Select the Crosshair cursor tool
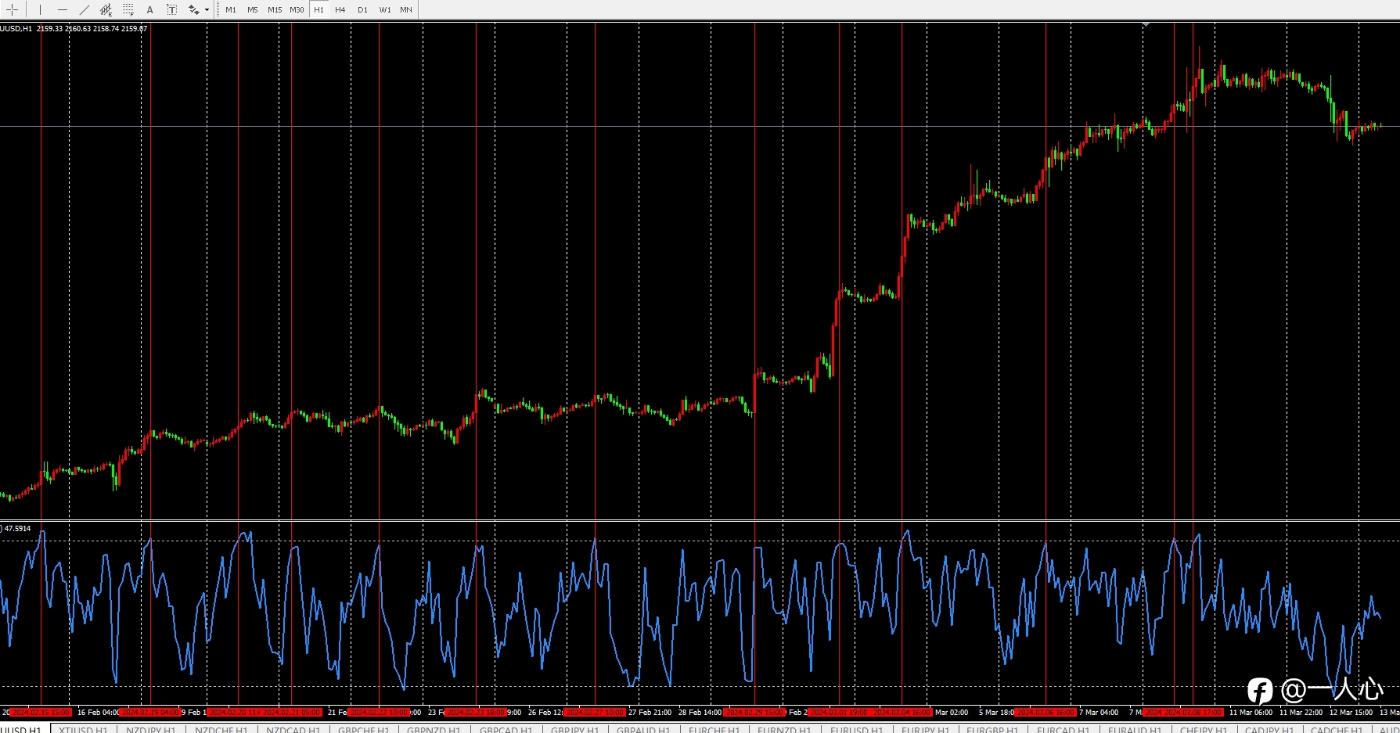Image resolution: width=1400 pixels, height=733 pixels. (x=13, y=9)
